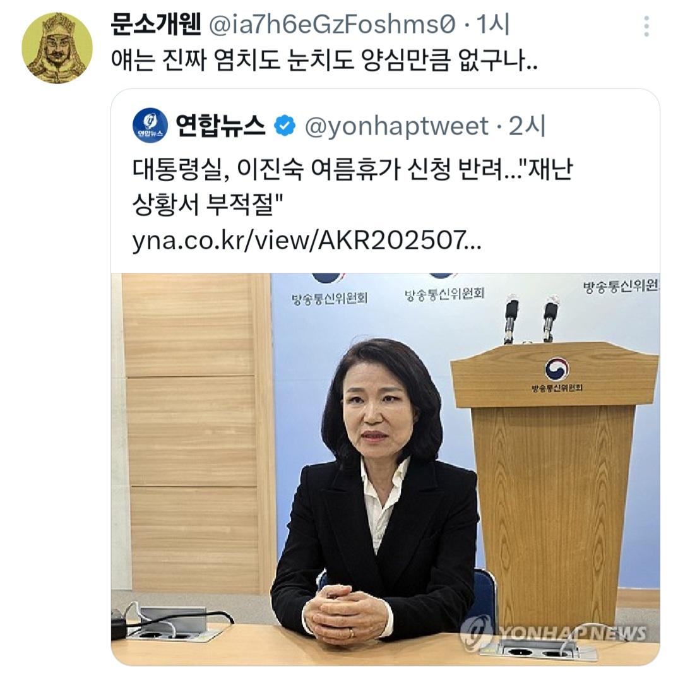Click the 문소개웬 display name

pos(156,24)
